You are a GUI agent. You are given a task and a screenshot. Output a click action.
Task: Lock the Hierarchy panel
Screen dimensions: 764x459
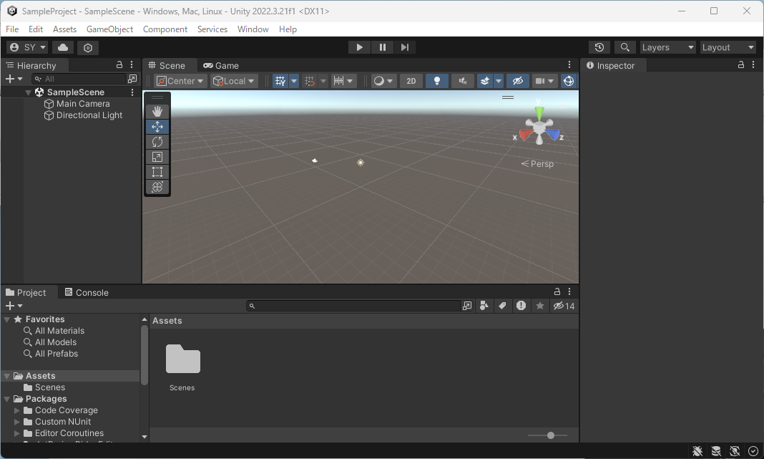(119, 65)
